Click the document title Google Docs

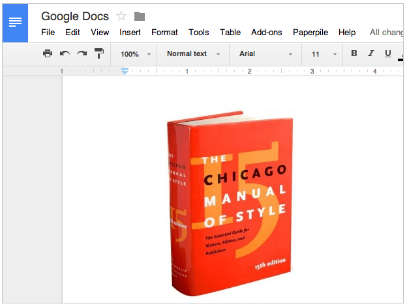tap(75, 16)
